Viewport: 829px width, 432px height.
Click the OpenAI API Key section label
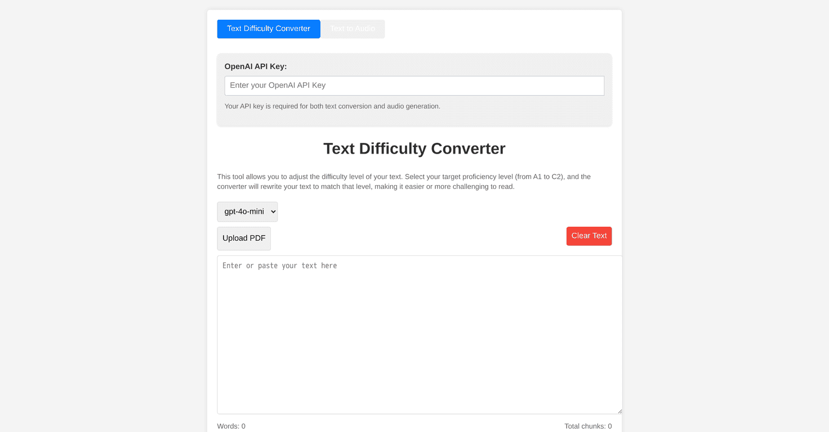tap(256, 66)
